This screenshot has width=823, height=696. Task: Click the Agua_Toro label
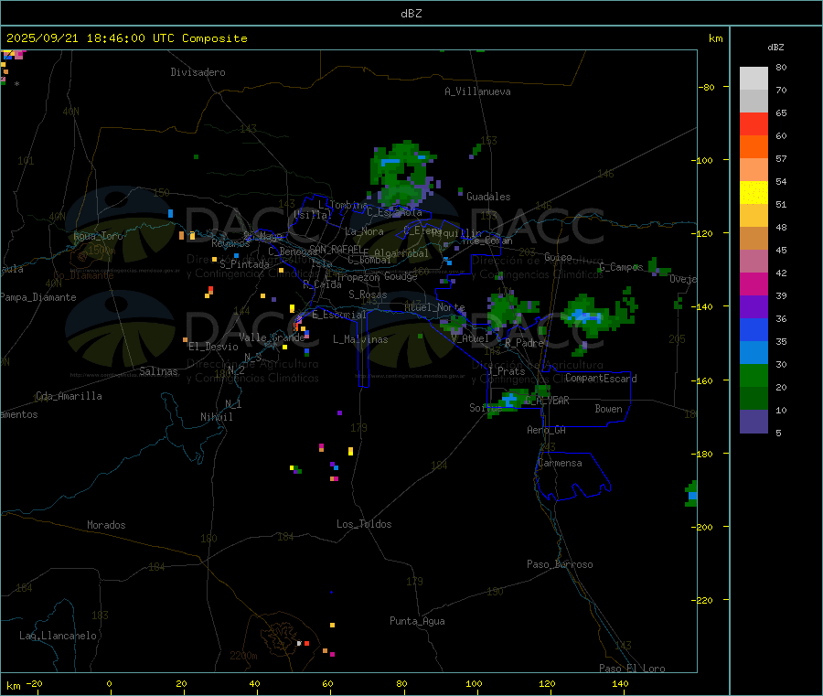pyautogui.click(x=98, y=236)
